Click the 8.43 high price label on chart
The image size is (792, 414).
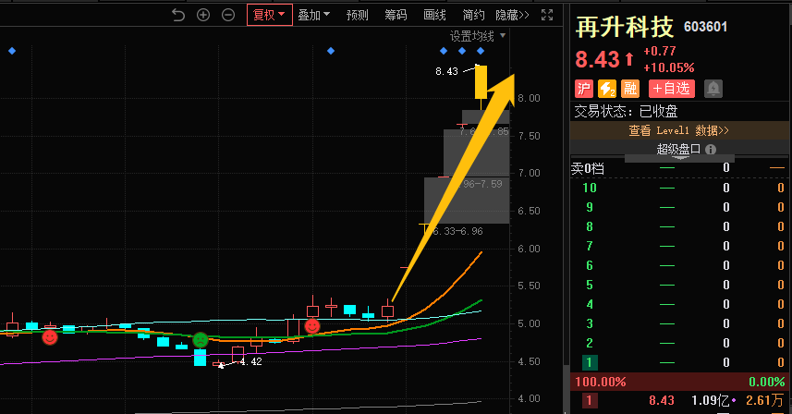click(446, 72)
